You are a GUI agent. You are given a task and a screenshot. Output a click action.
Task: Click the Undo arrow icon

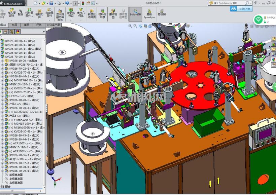click(x=67, y=3)
